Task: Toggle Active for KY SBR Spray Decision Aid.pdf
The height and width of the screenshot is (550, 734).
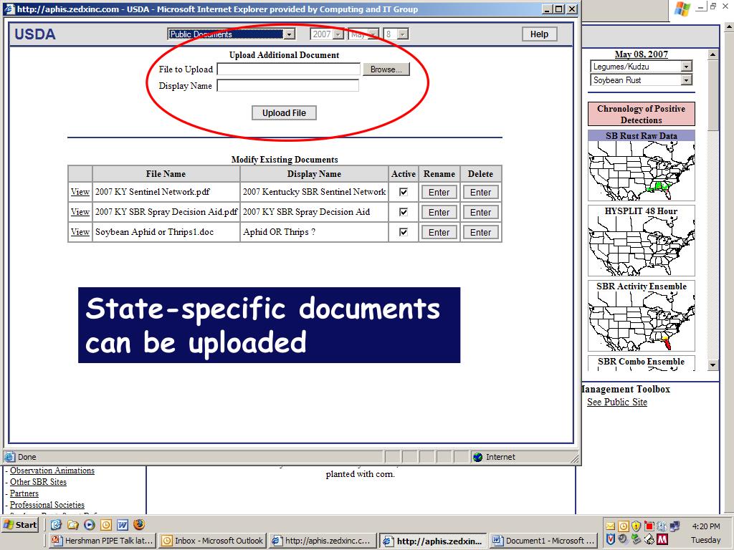Action: coord(403,212)
